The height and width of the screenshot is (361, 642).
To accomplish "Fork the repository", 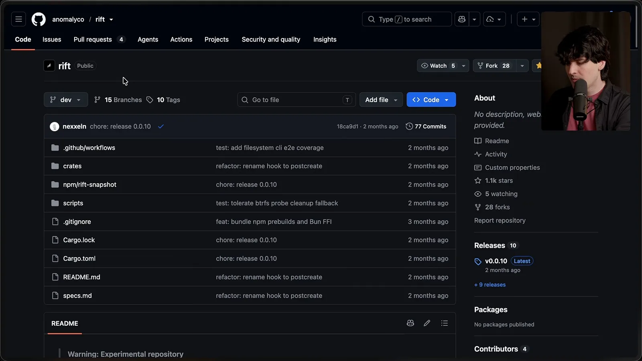I will (494, 66).
